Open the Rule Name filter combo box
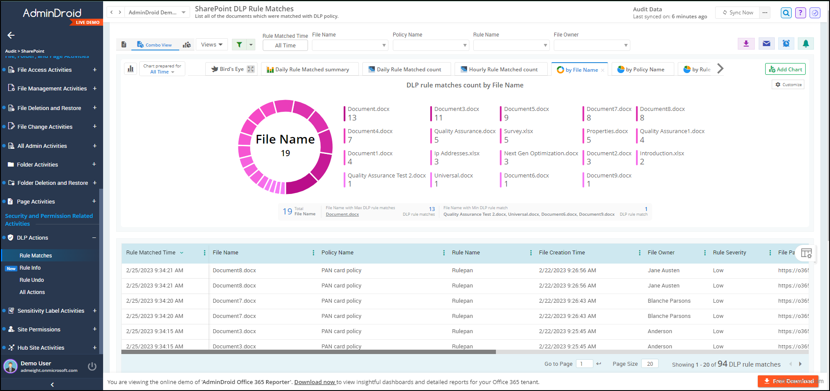 pyautogui.click(x=511, y=45)
